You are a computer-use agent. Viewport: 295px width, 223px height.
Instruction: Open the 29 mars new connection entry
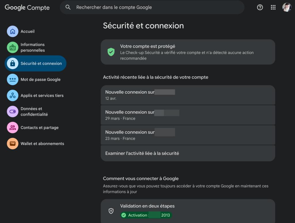click(x=188, y=115)
